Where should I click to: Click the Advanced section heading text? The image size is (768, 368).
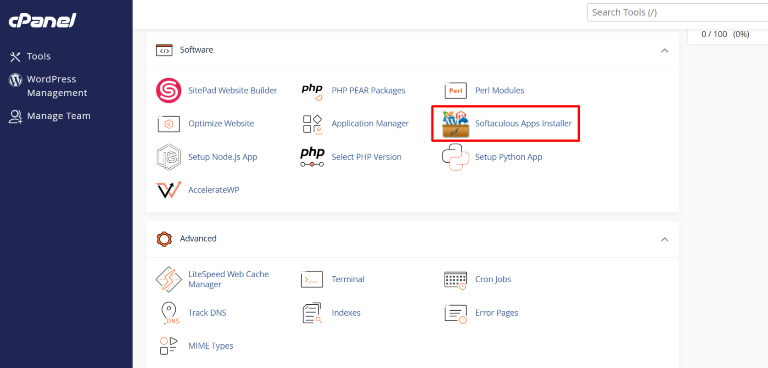pyautogui.click(x=198, y=238)
